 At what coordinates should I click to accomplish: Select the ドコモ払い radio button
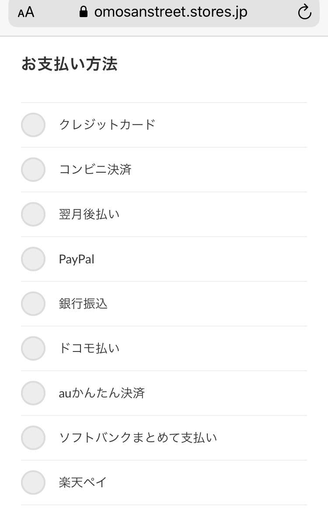point(33,348)
